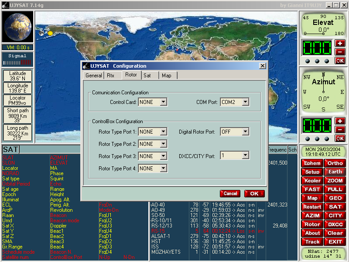Switch to the General tab

(x=94, y=76)
